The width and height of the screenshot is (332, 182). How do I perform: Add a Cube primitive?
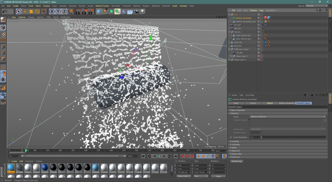[99, 11]
